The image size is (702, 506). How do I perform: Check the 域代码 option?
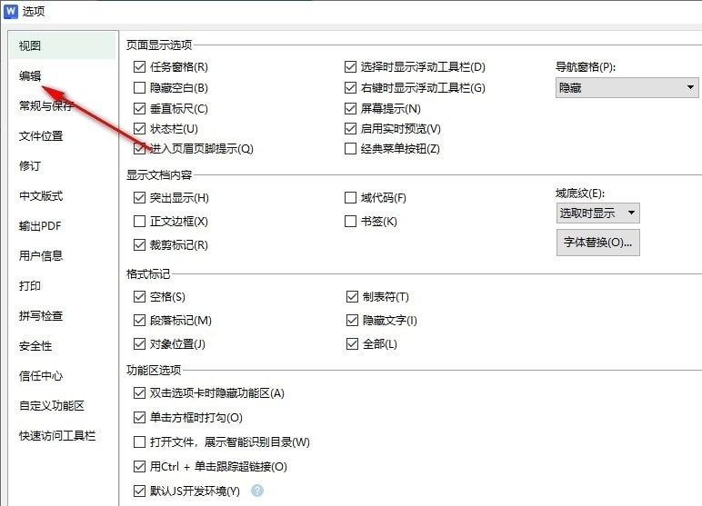coord(351,197)
